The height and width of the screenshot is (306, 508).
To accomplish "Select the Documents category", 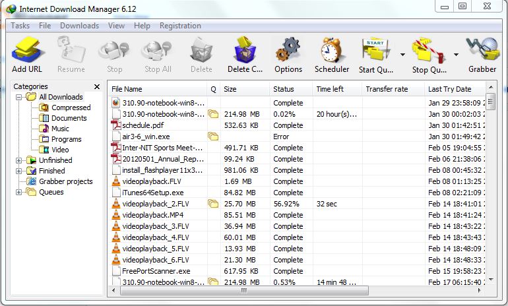I will point(69,118).
